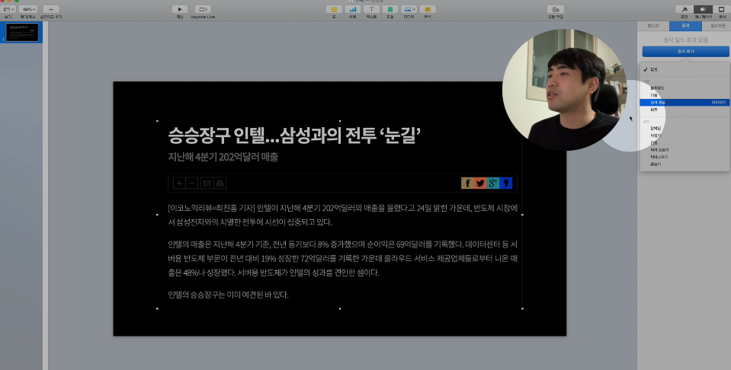Add a slide with the plus button
Viewport: 731px width, 370px height.
coord(51,9)
